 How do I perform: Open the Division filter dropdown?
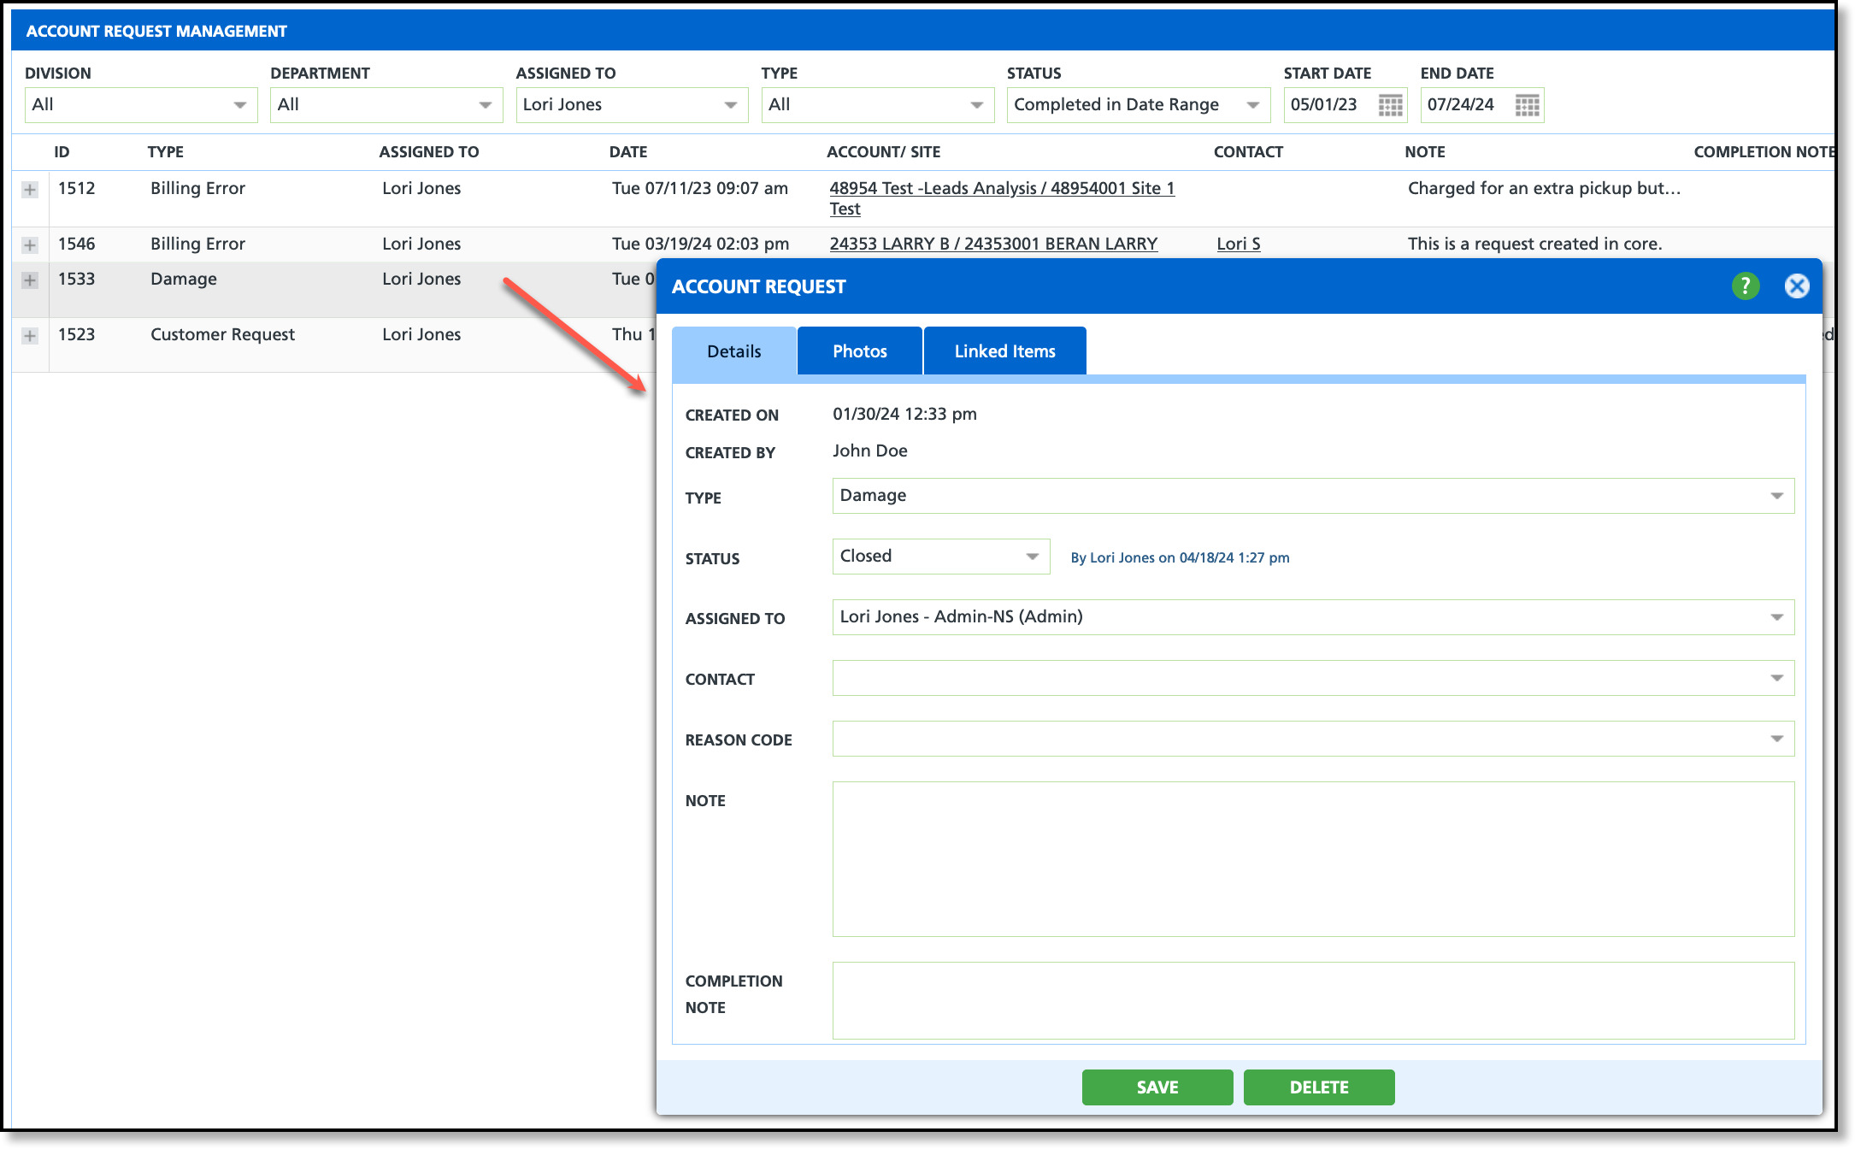tap(141, 105)
